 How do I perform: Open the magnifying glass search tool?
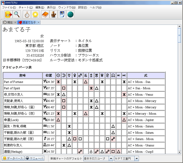coord(17,14)
